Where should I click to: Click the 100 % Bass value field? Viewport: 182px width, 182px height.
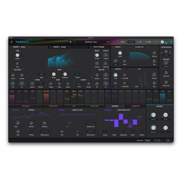click(42, 74)
